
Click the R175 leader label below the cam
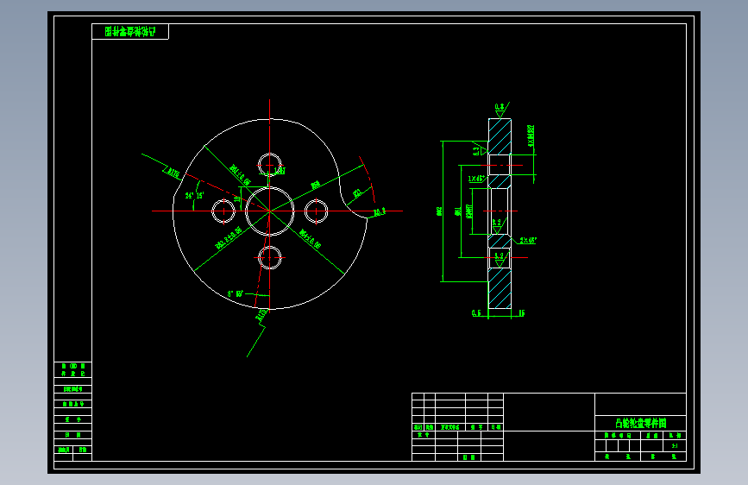[x=262, y=314]
